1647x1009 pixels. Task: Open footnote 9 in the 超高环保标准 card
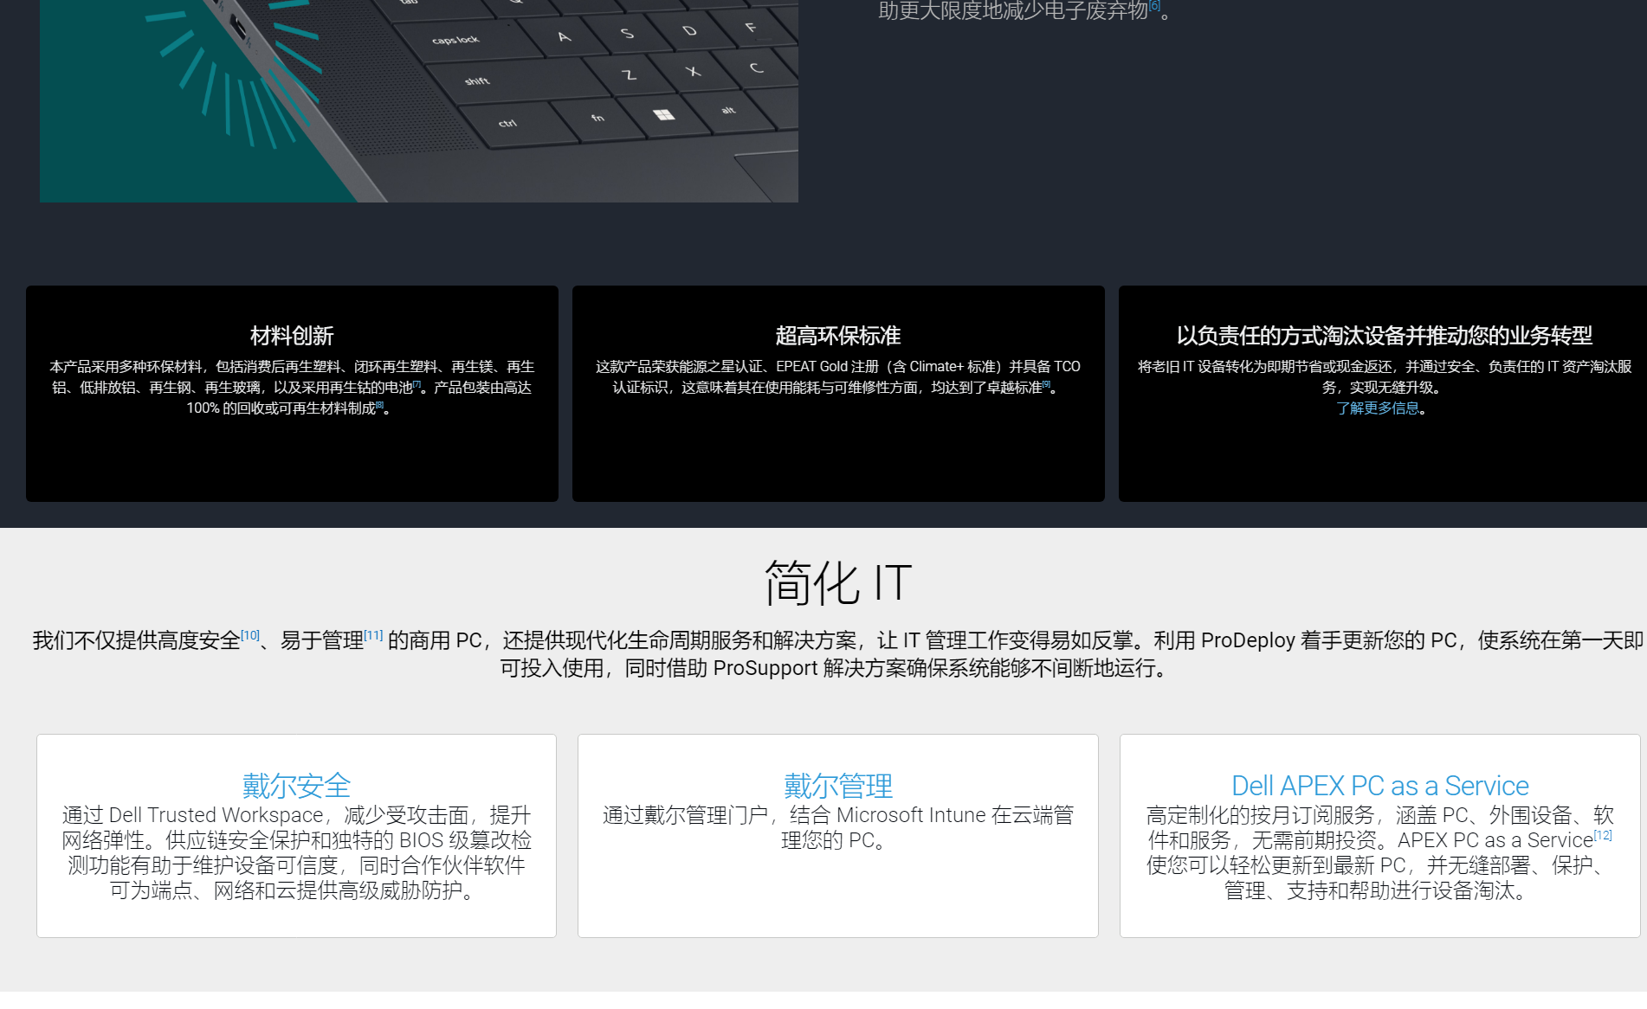point(1046,383)
